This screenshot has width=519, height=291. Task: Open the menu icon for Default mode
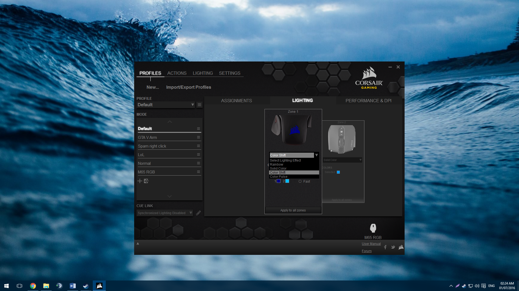pos(199,129)
